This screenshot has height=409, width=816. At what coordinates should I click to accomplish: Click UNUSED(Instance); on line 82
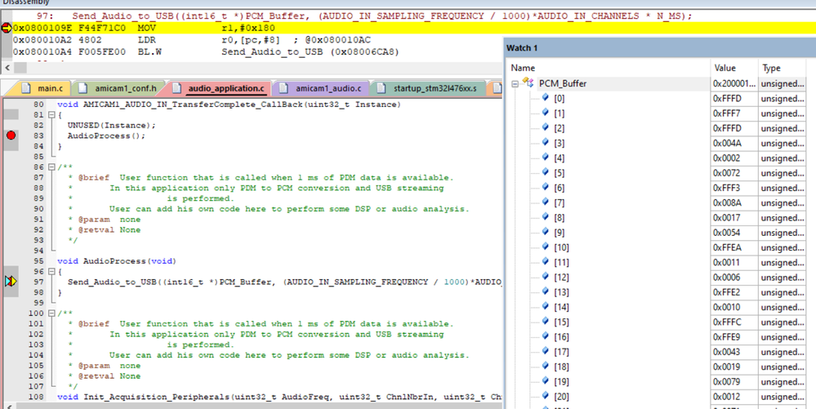tap(111, 126)
